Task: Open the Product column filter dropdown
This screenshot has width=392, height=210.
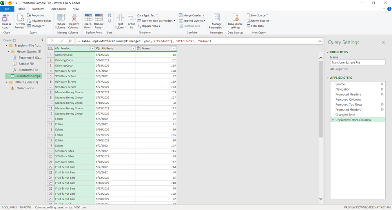Action: point(92,49)
